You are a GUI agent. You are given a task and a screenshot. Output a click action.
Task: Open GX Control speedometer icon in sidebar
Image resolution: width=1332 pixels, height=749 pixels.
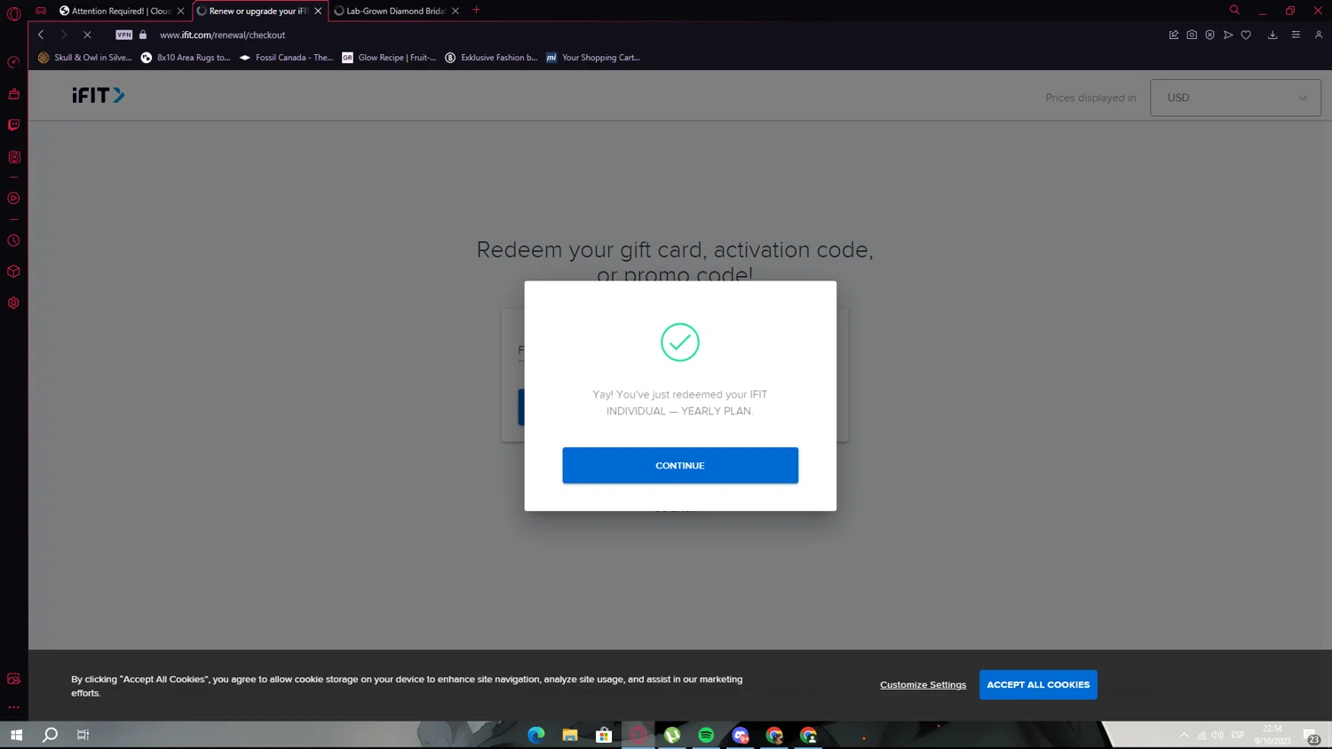[x=13, y=62]
